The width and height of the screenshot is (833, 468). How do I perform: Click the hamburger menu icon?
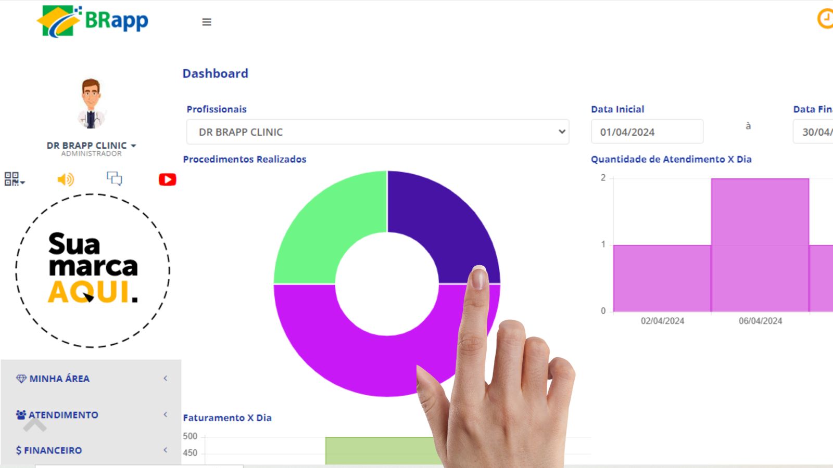point(207,22)
